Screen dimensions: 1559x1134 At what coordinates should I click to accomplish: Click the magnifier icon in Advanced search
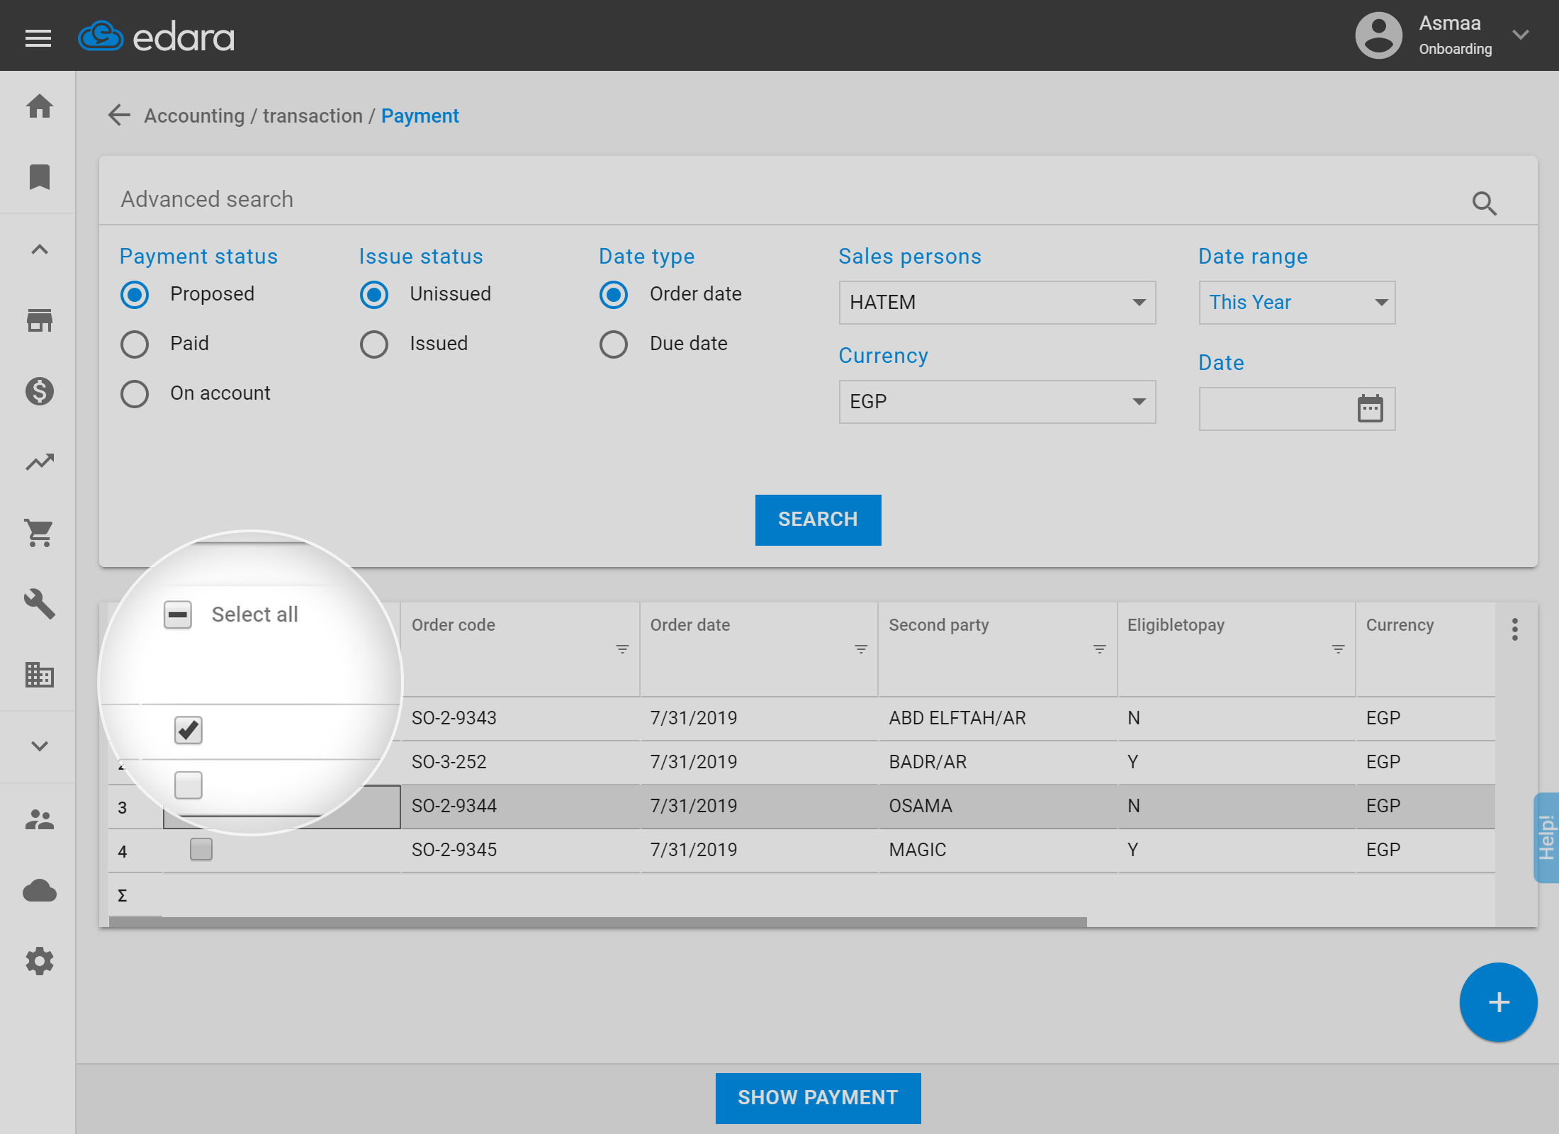click(1484, 203)
